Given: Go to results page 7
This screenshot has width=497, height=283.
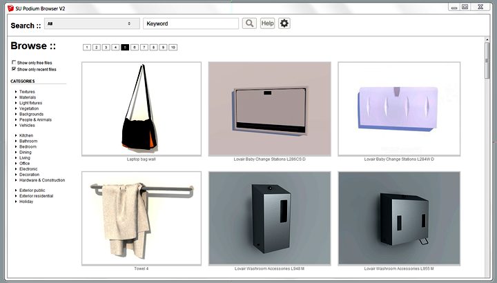Looking at the screenshot, I should tap(144, 47).
